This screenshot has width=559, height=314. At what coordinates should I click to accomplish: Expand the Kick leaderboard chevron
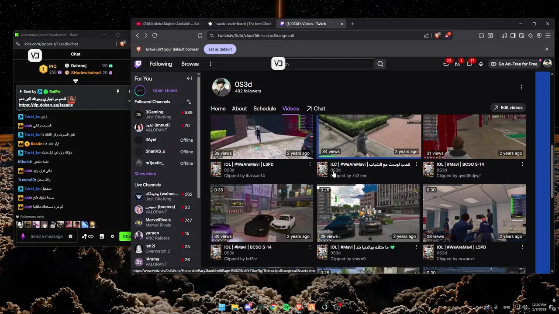[x=76, y=81]
